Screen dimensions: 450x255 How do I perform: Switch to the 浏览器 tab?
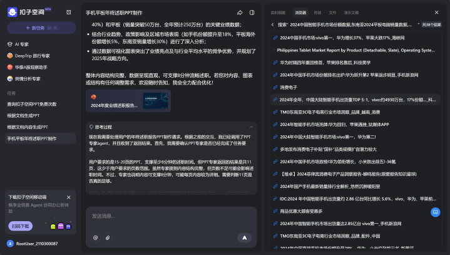[x=300, y=13]
